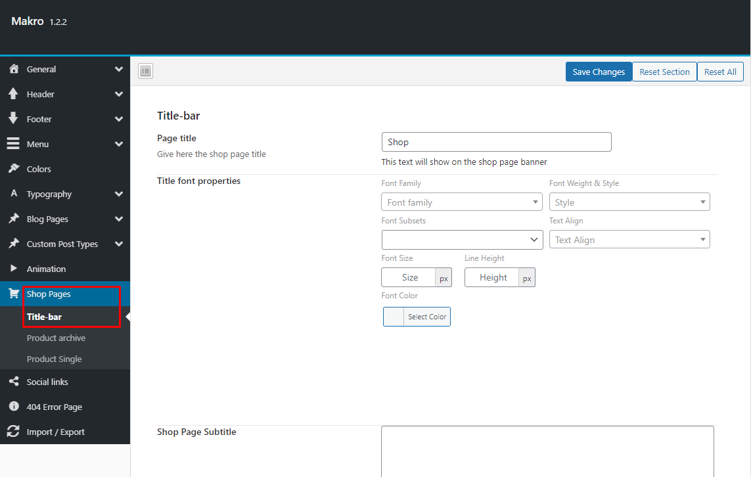Toggle the expand-all sections icon

(146, 71)
